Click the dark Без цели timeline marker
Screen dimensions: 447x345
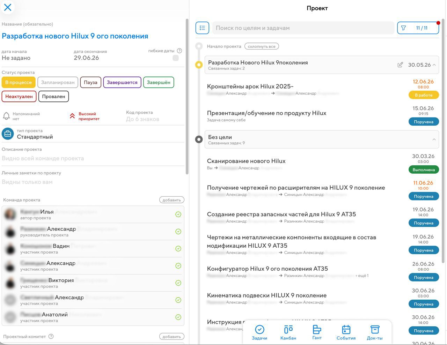click(x=199, y=140)
